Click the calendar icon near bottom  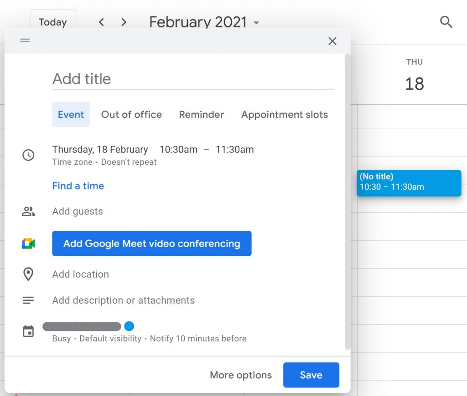click(x=28, y=331)
